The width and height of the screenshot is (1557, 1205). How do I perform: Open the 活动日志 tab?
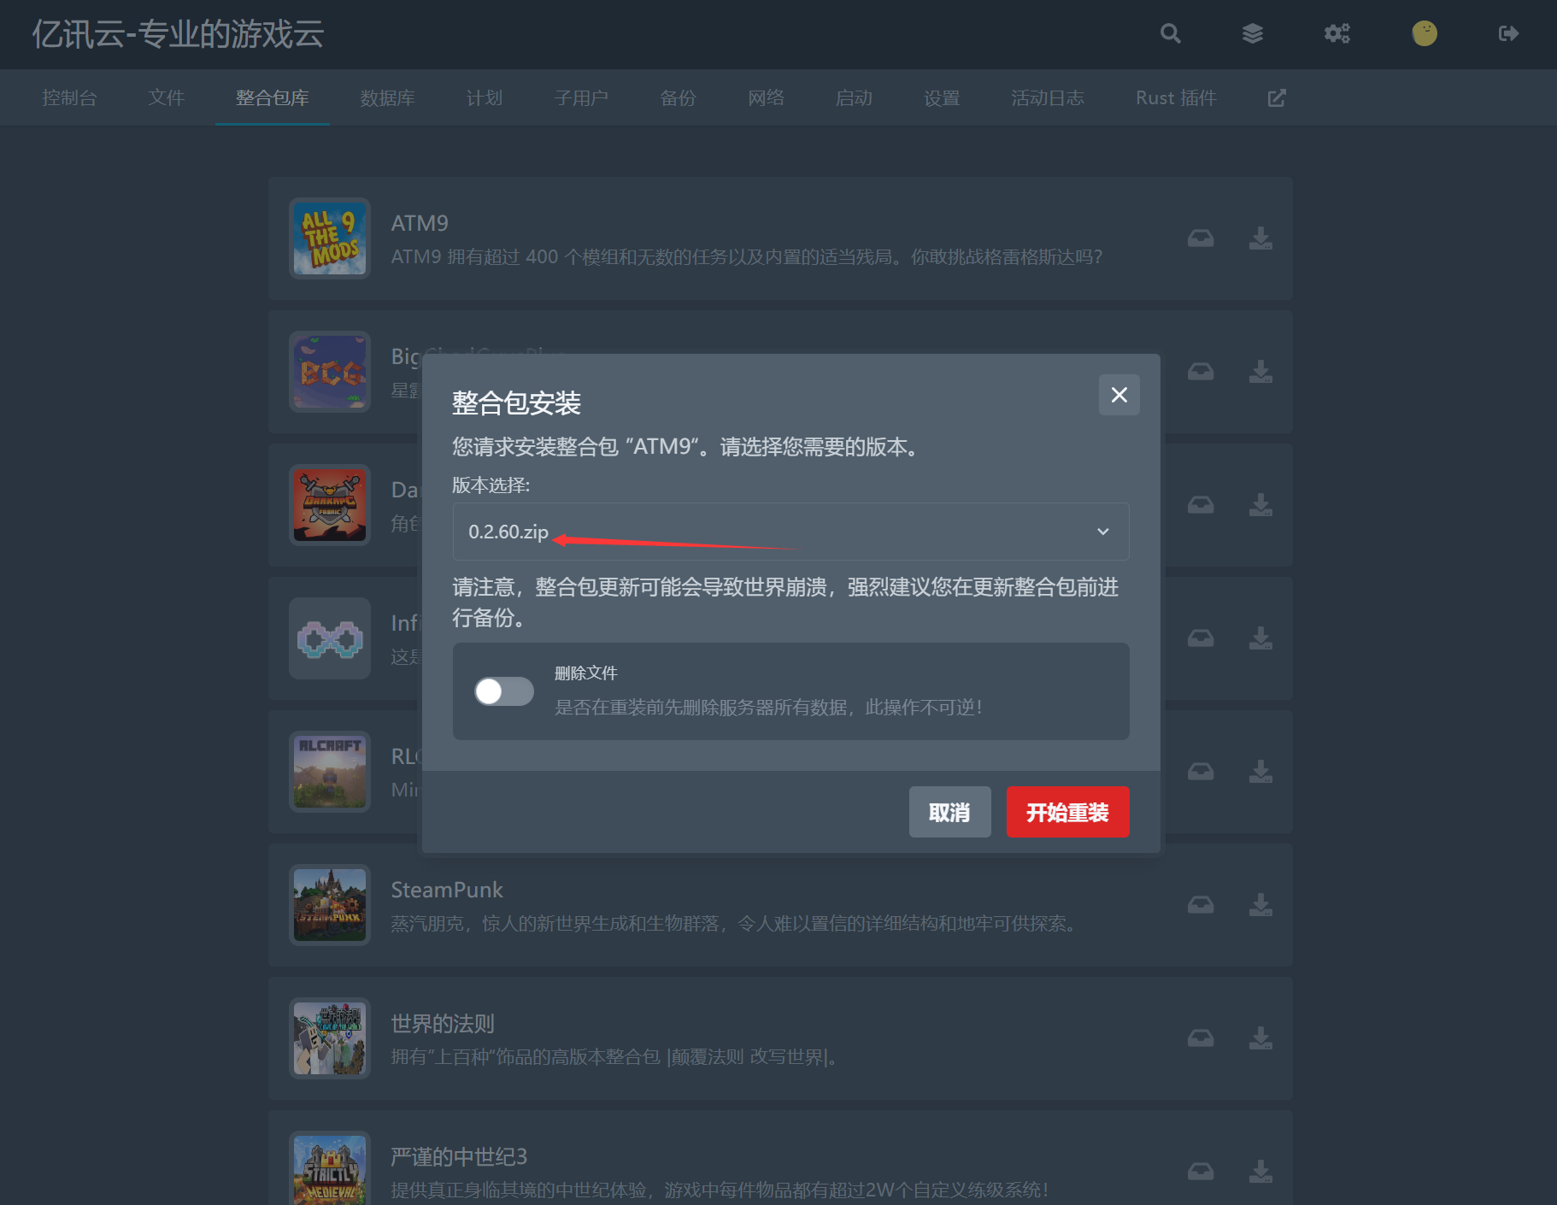point(1048,98)
